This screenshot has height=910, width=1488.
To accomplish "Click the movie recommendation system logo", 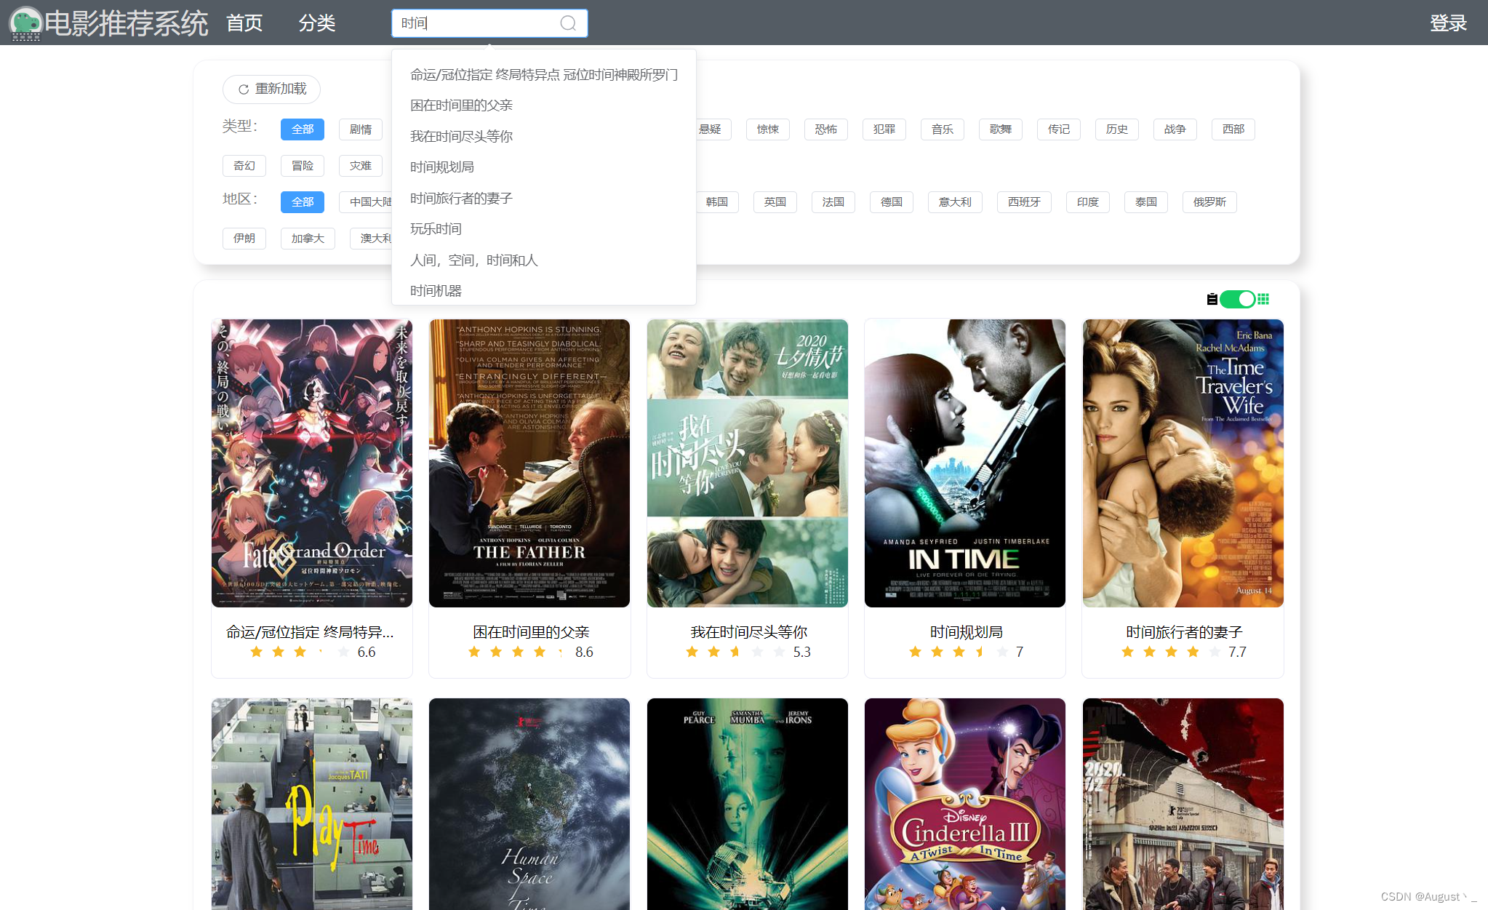I will click(25, 23).
